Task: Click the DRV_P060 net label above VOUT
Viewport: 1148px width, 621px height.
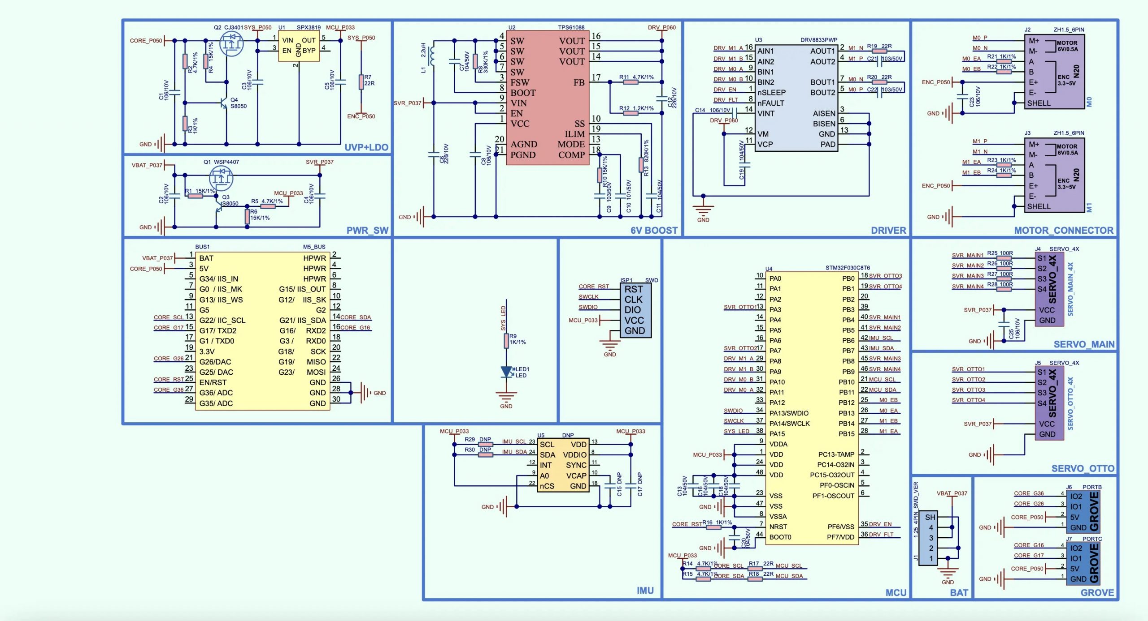Action: point(661,27)
